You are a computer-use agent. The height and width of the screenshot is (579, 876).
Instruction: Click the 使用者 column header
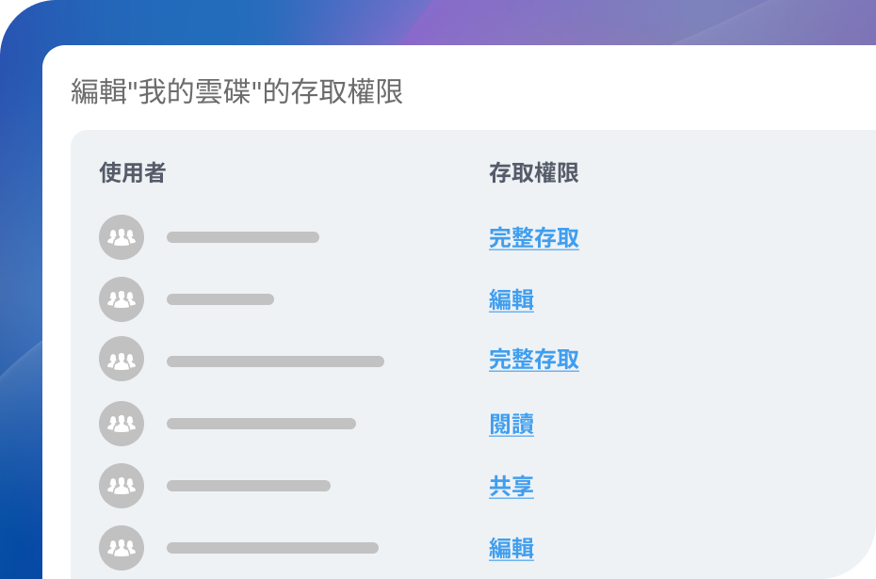click(132, 173)
